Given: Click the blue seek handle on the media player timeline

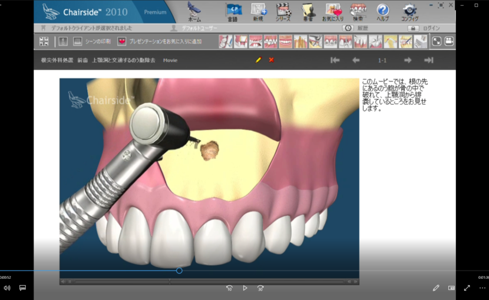Looking at the screenshot, I should tap(179, 271).
